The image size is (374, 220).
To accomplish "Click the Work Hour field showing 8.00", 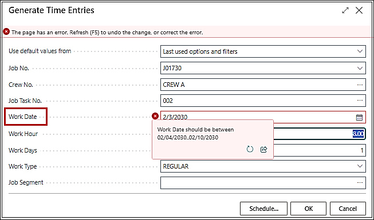I will pos(319,134).
